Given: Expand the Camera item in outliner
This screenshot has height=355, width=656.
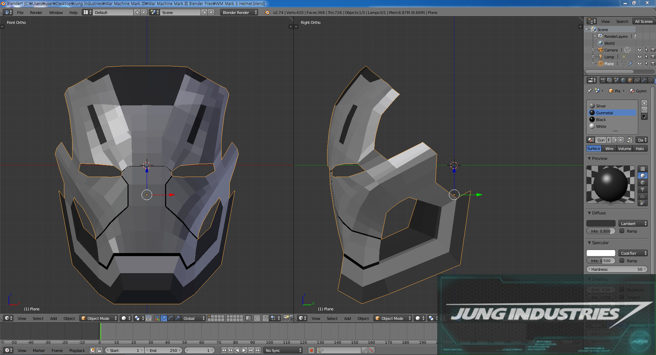Looking at the screenshot, I should (593, 50).
